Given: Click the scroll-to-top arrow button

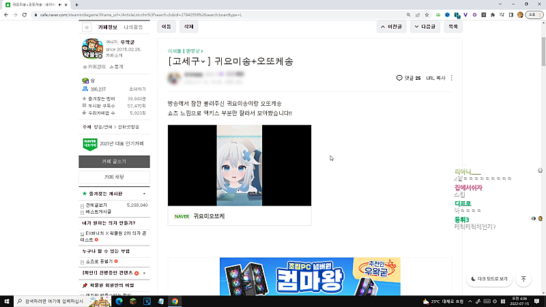Looking at the screenshot, I should (523, 279).
